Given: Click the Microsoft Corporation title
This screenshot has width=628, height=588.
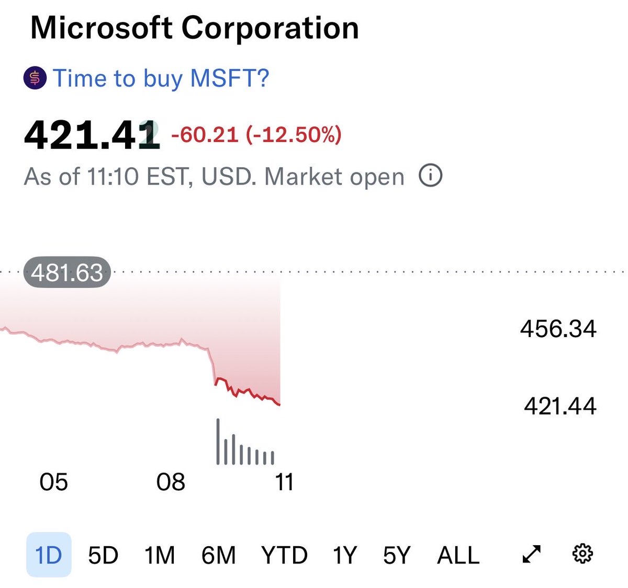Looking at the screenshot, I should coord(195,28).
